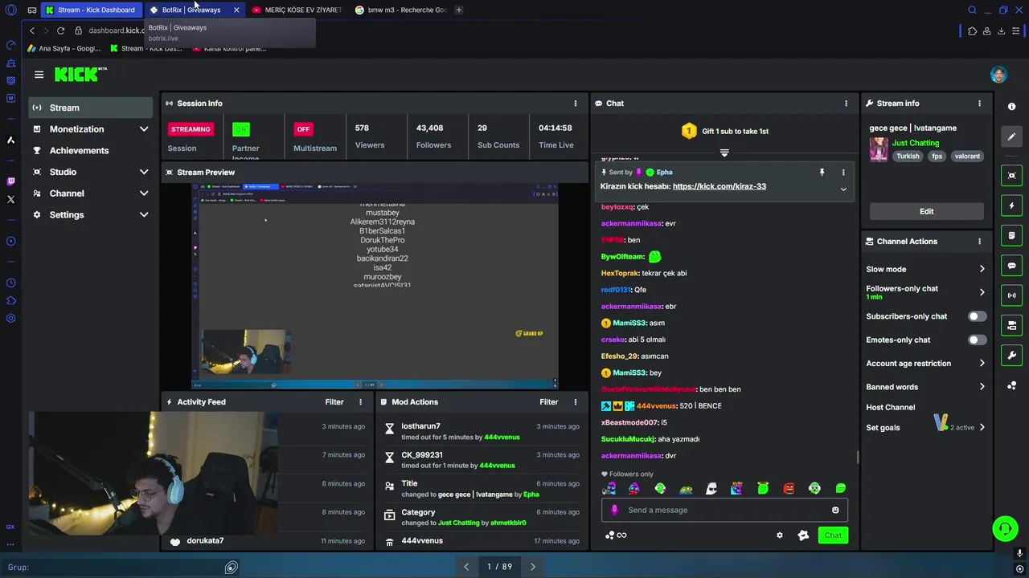The width and height of the screenshot is (1029, 578).
Task: Click the green Chat send button
Action: pyautogui.click(x=833, y=535)
